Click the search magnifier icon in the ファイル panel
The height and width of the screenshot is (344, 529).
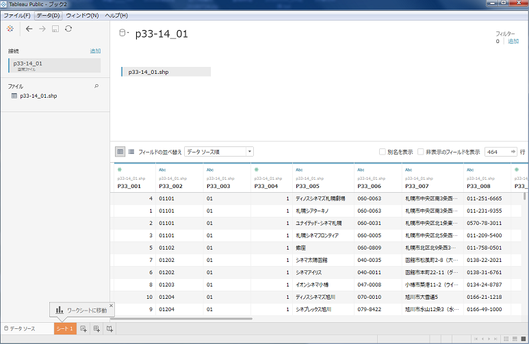96,86
